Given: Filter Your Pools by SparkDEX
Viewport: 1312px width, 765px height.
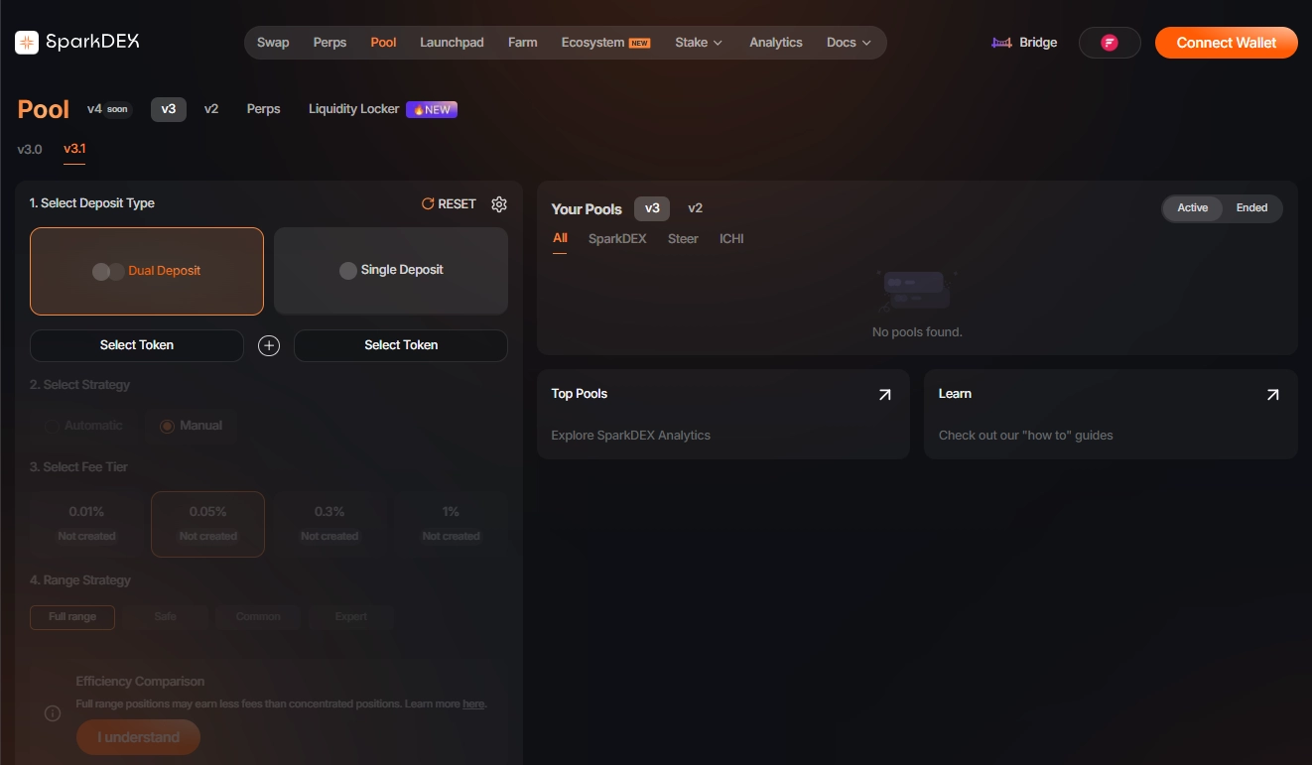Looking at the screenshot, I should [x=617, y=239].
